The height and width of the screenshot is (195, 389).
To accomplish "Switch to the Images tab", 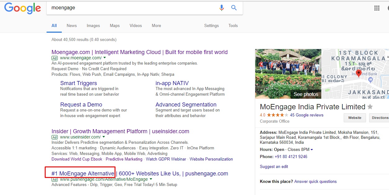I will click(x=93, y=26).
